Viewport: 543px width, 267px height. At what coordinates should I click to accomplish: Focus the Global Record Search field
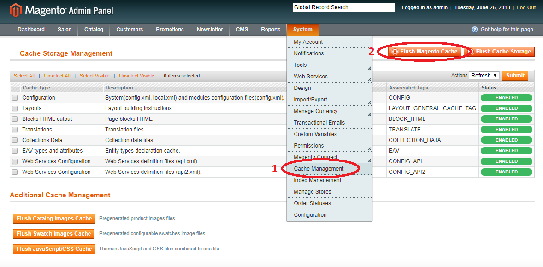(343, 7)
